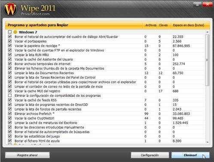Uncheck 'Vaciar la cache CryptNetUrl' checkbox

pyautogui.click(x=10, y=118)
